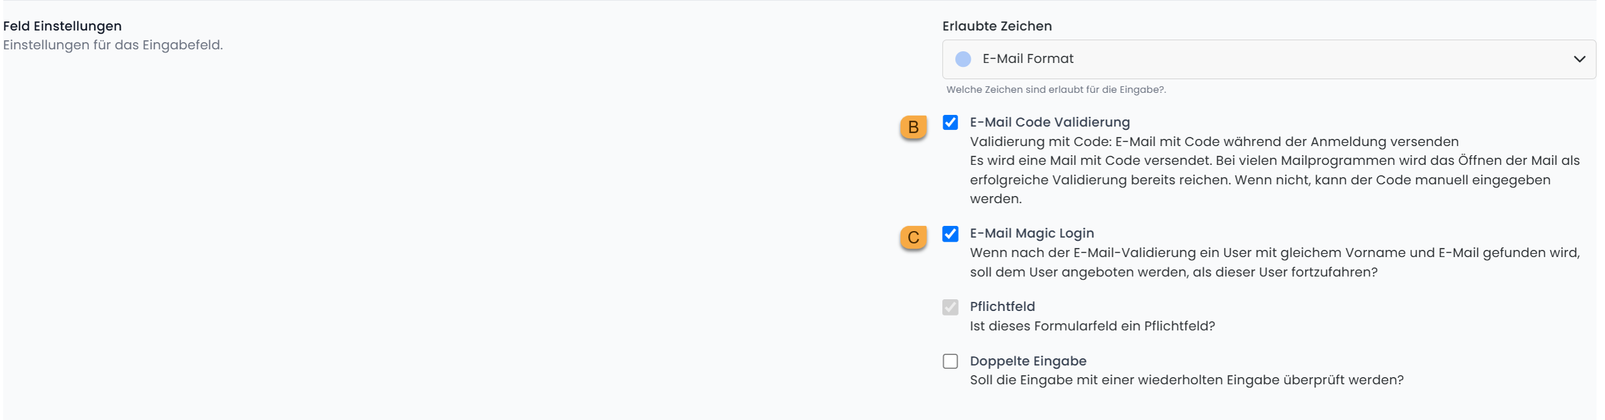Expand dropdown via the chevron arrow
Image resolution: width=1605 pixels, height=420 pixels.
tap(1579, 59)
